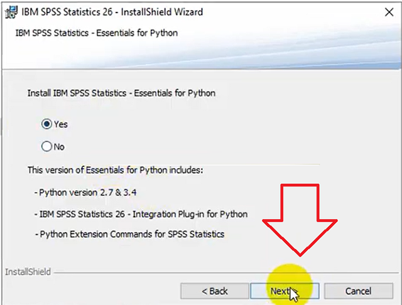Click the window title "IBM SPSS Statistics 26"
This screenshot has height=305, width=402.
pos(112,11)
